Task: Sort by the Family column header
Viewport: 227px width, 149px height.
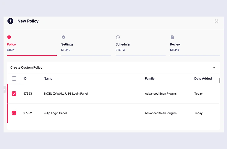Action: (150, 78)
